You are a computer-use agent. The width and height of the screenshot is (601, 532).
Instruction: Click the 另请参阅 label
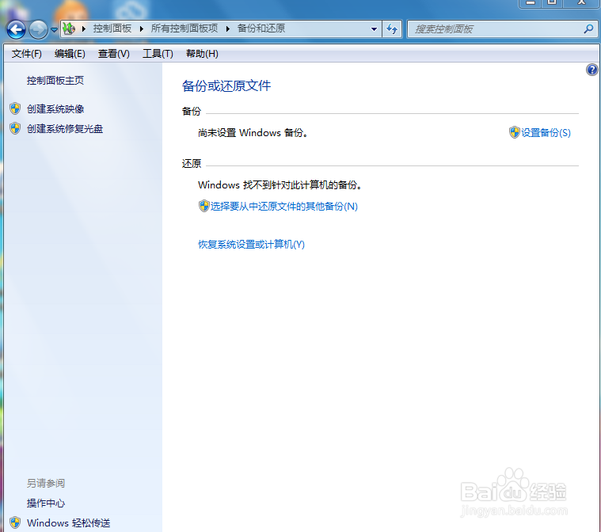[46, 484]
